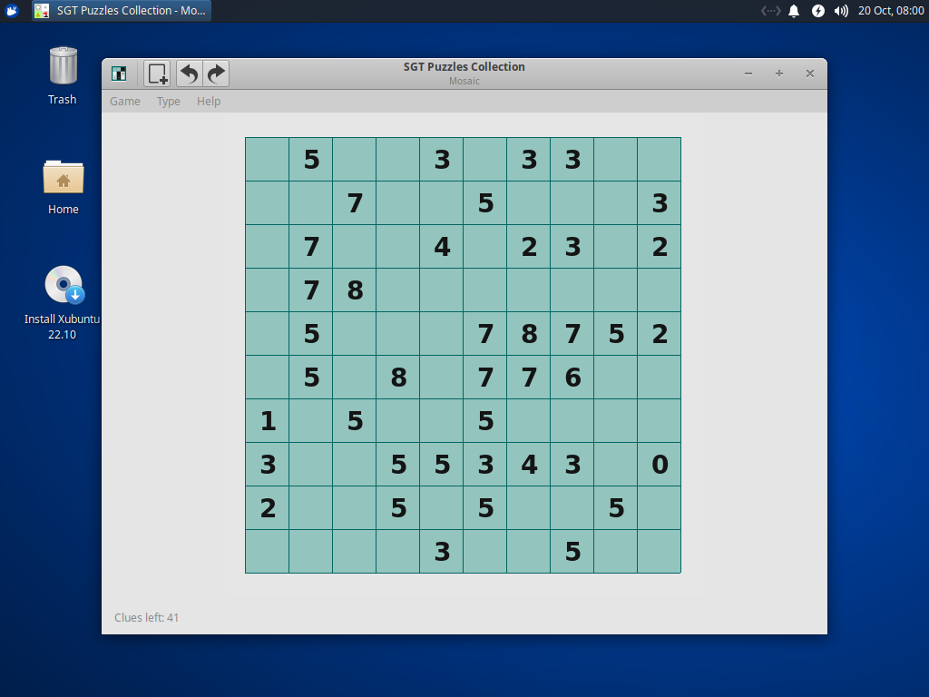The width and height of the screenshot is (929, 697).
Task: Open the Home folder icon
Action: [63, 177]
